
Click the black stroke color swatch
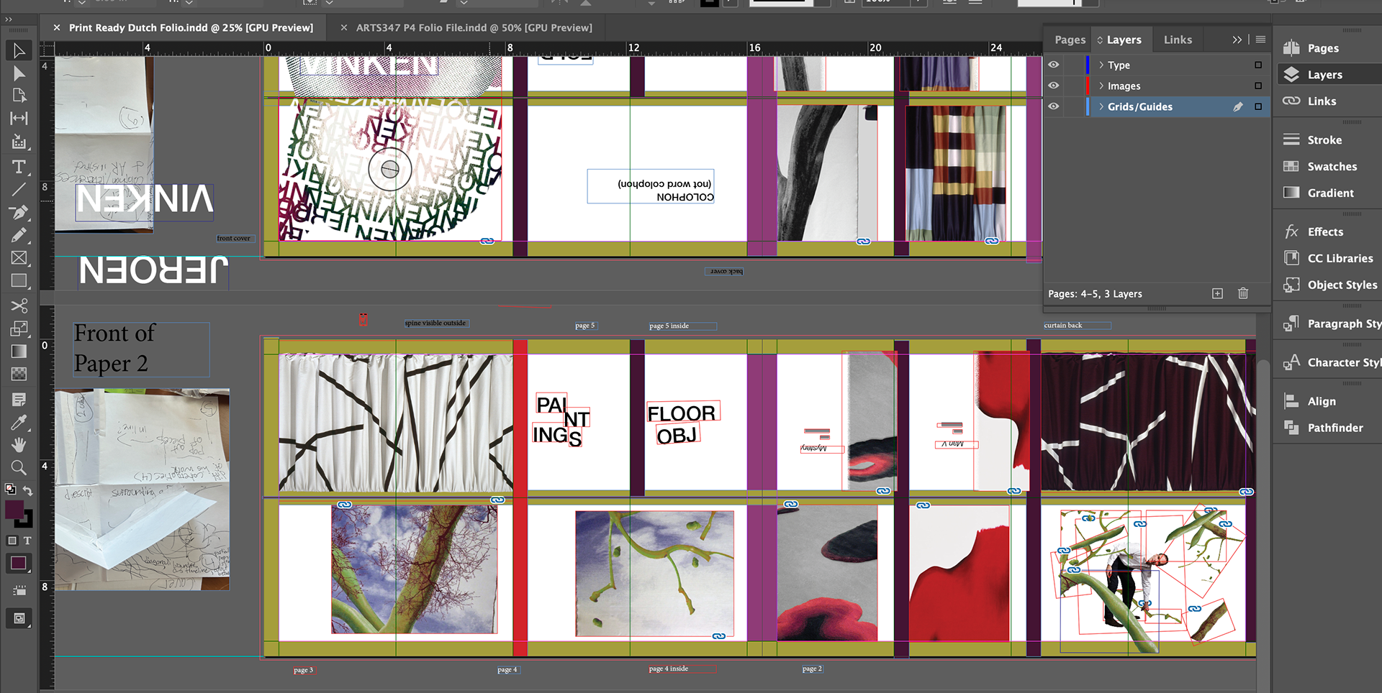point(27,521)
